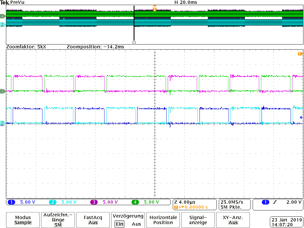Viewport: 304px width, 228px height.
Task: Select channel 3 badge in readout bar
Action: (94, 202)
